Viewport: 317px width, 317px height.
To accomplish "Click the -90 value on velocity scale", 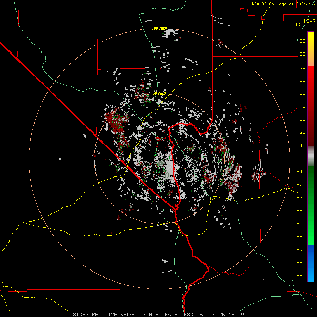I will click(x=301, y=276).
